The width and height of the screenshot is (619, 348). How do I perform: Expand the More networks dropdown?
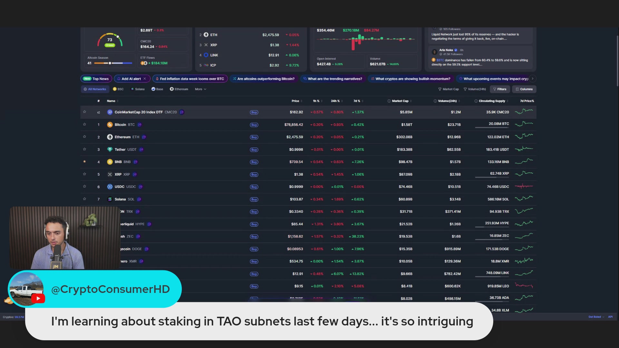click(201, 89)
